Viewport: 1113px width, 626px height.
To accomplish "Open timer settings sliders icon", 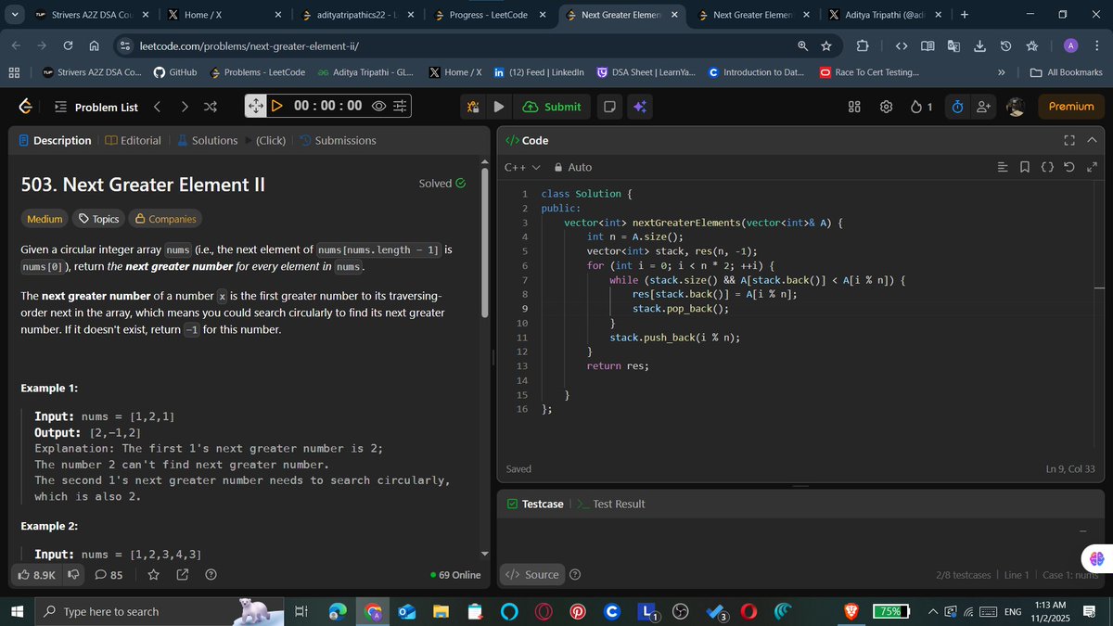I will coord(400,106).
